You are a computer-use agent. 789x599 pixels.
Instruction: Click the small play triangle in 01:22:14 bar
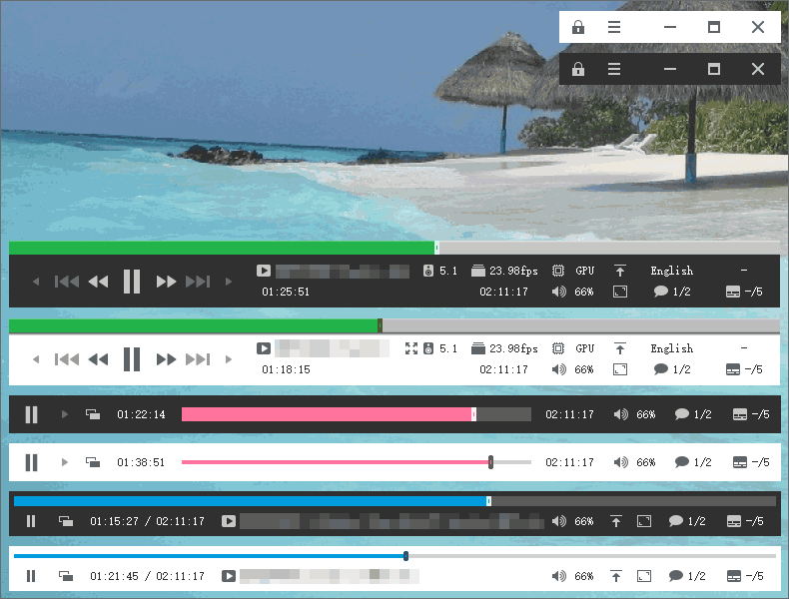(x=64, y=414)
